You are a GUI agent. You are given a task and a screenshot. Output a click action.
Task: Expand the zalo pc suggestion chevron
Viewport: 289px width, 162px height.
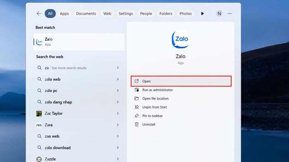pyautogui.click(x=118, y=90)
